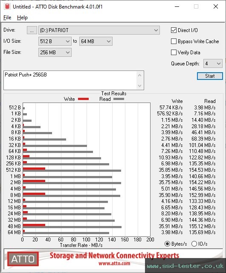Click the Start button
The image size is (226, 273).
pyautogui.click(x=210, y=76)
